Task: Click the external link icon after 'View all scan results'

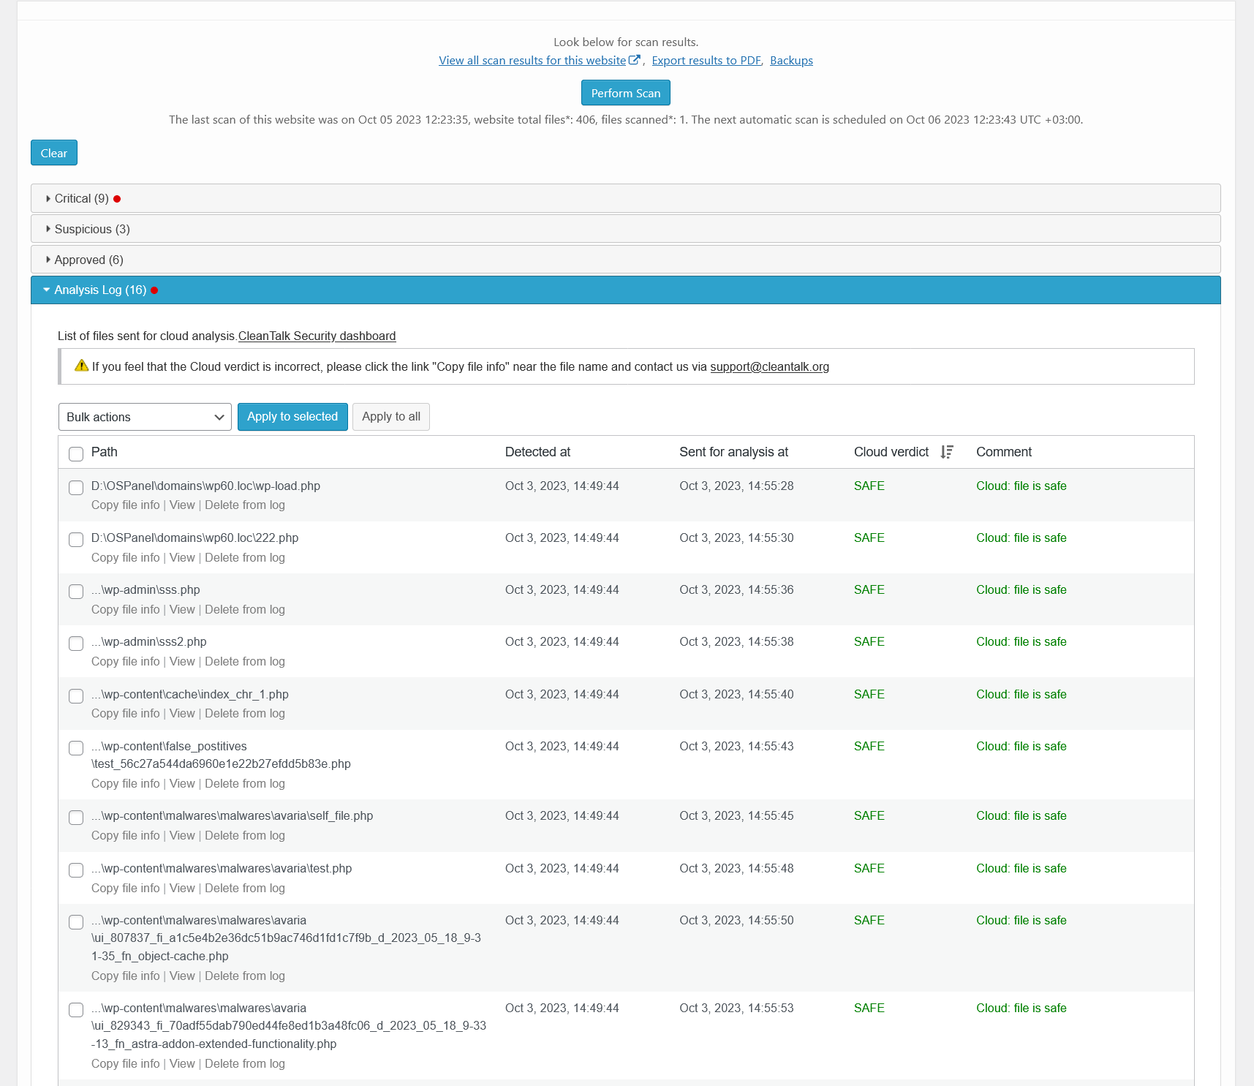Action: point(634,60)
